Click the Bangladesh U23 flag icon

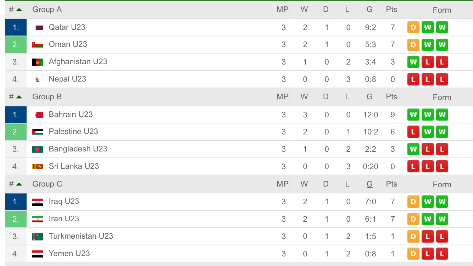38,149
